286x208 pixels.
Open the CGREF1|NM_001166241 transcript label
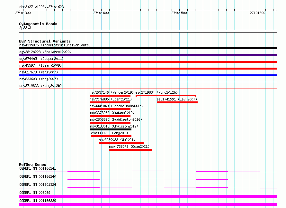(x=38, y=168)
